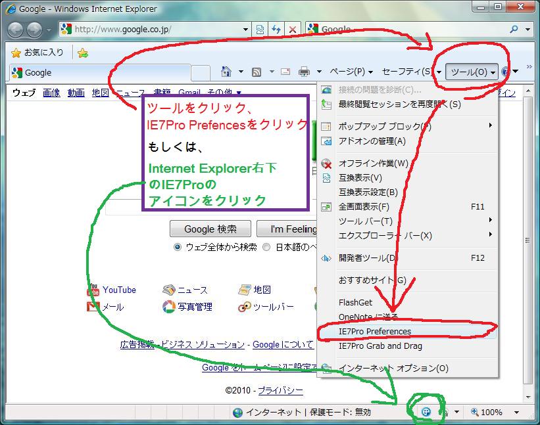Expand ポップアップ ブロック submenu
Screen dimensions: 540x425
click(491, 125)
